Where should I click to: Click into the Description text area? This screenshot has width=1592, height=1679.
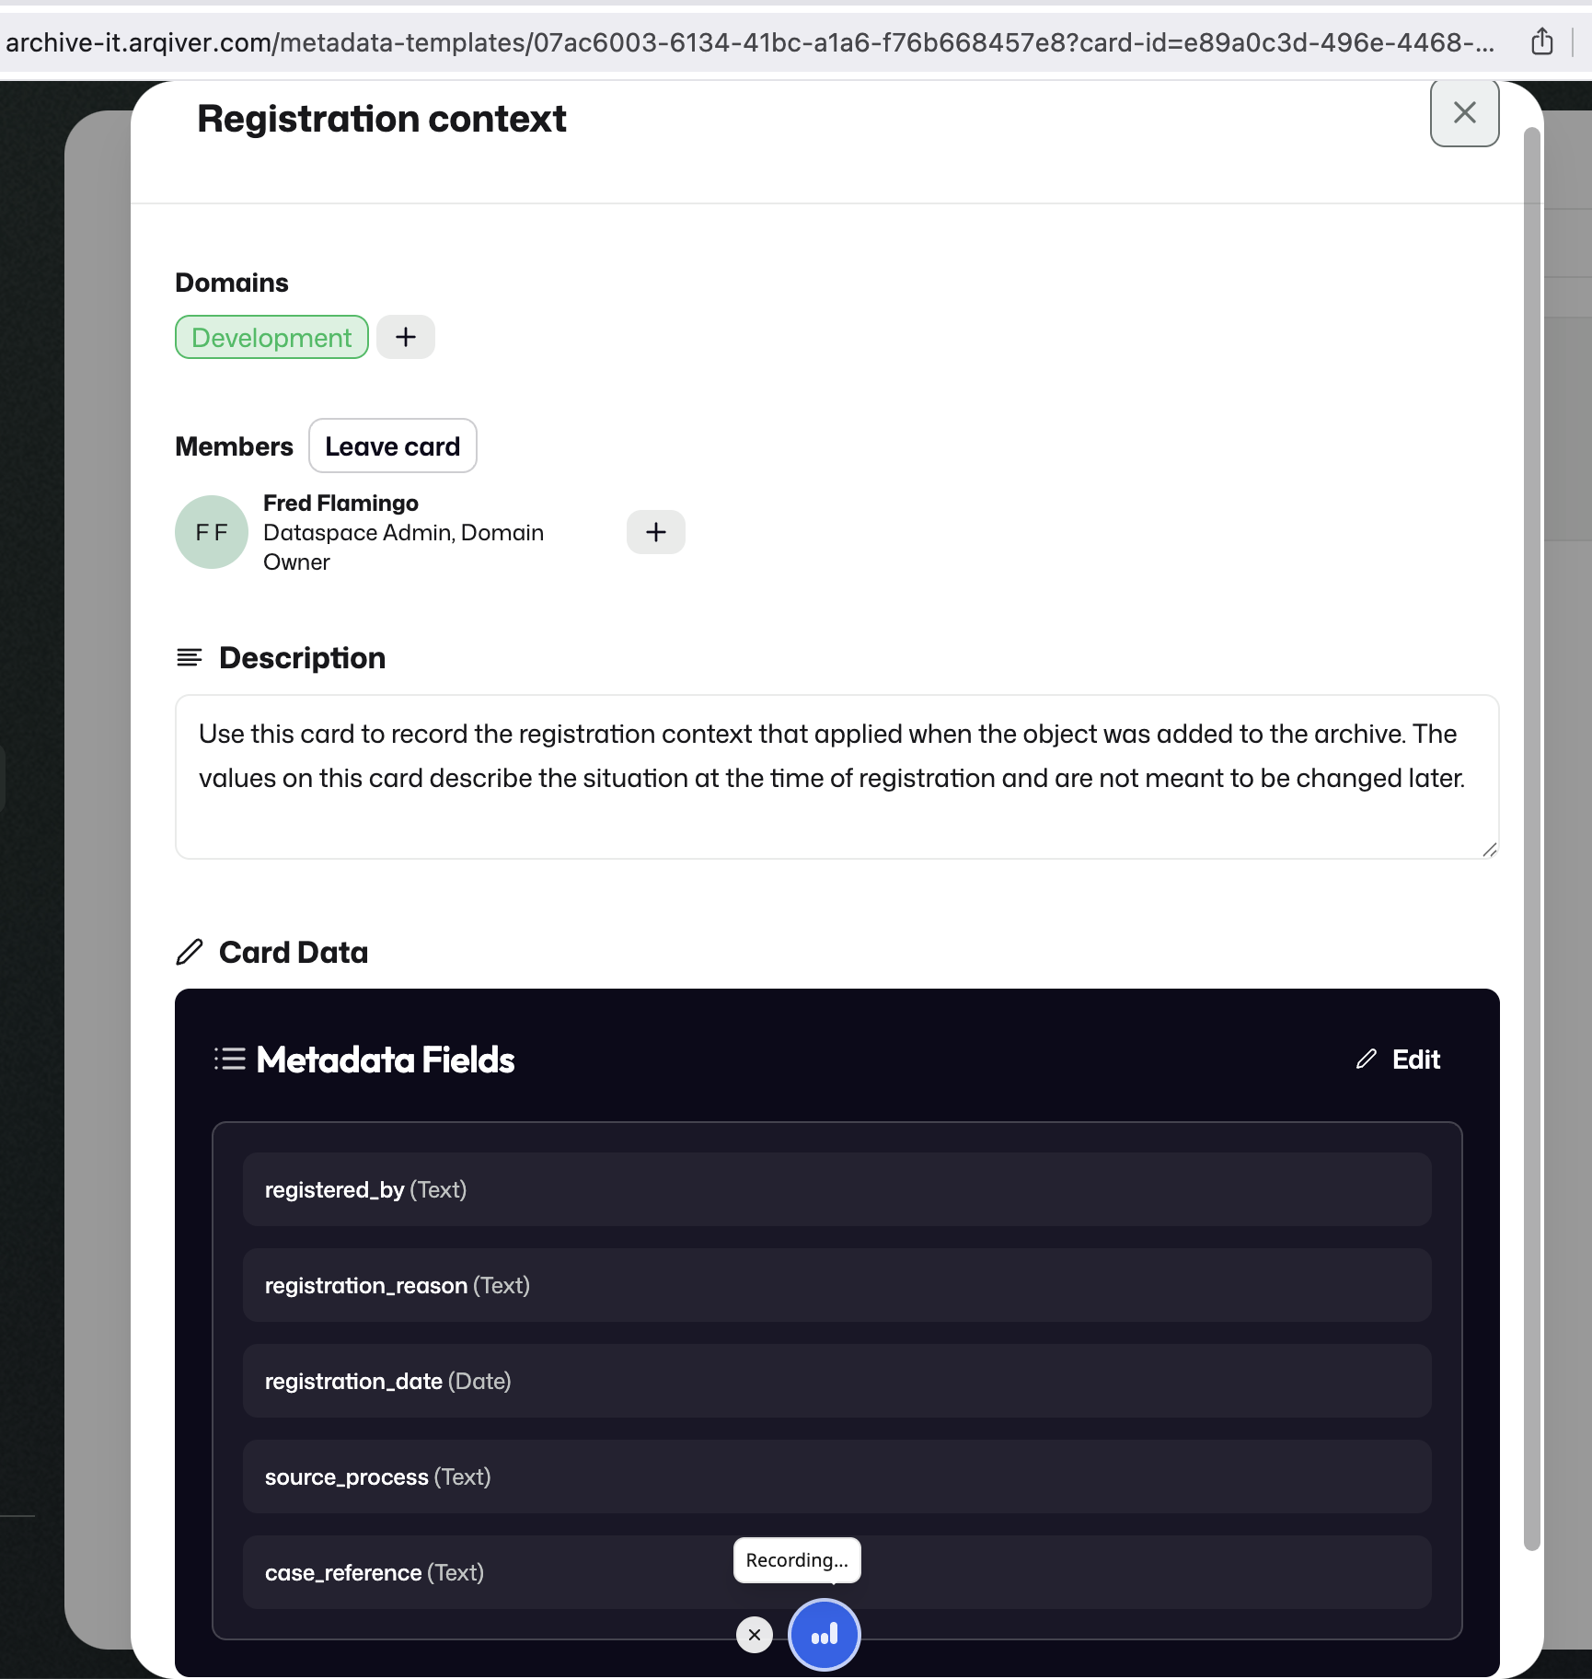[x=837, y=777]
